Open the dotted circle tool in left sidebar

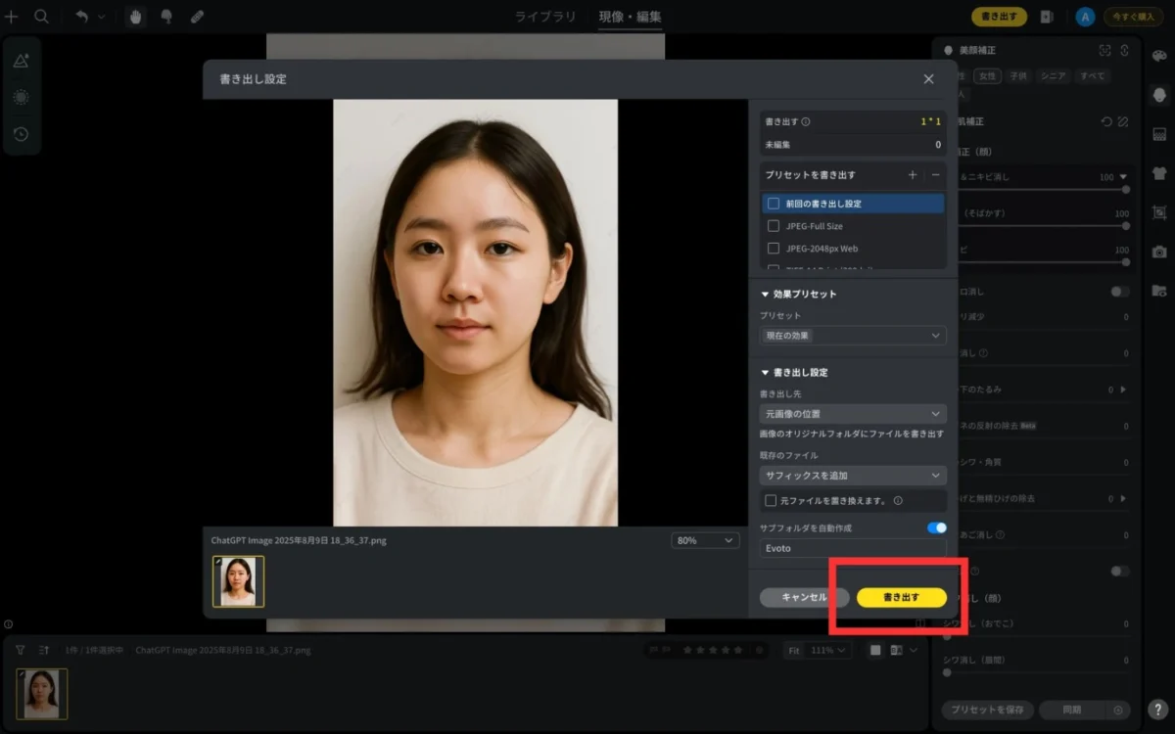coord(22,97)
